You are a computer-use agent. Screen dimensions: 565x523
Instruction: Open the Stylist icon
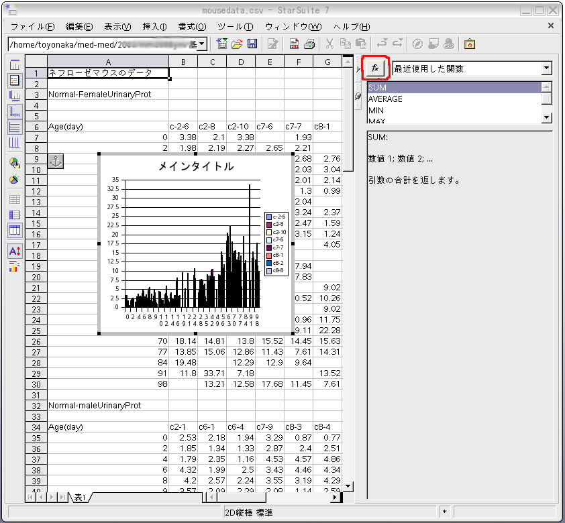tap(433, 44)
